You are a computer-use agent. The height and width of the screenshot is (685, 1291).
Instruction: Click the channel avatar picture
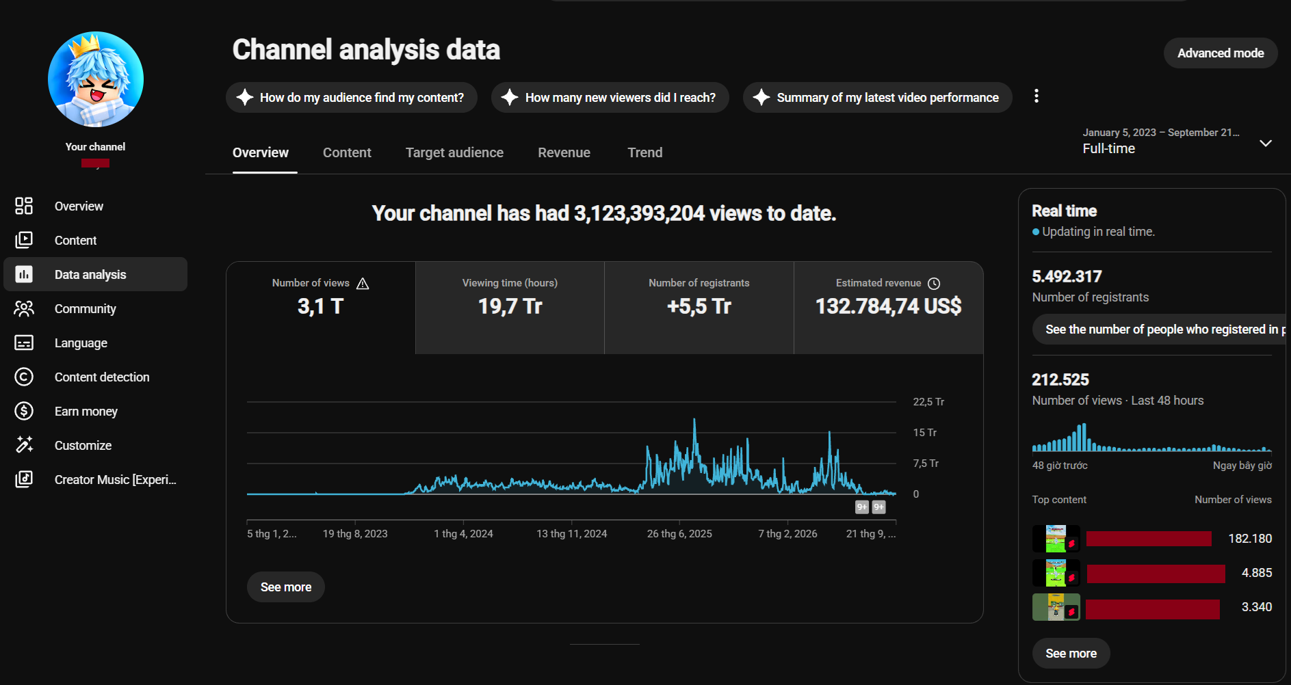click(x=96, y=79)
